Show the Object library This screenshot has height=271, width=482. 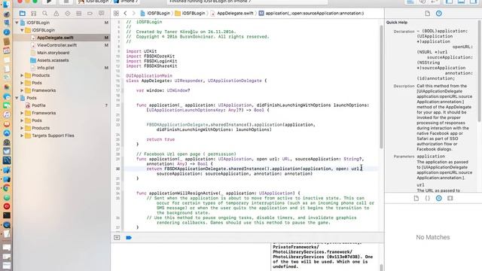(x=439, y=198)
